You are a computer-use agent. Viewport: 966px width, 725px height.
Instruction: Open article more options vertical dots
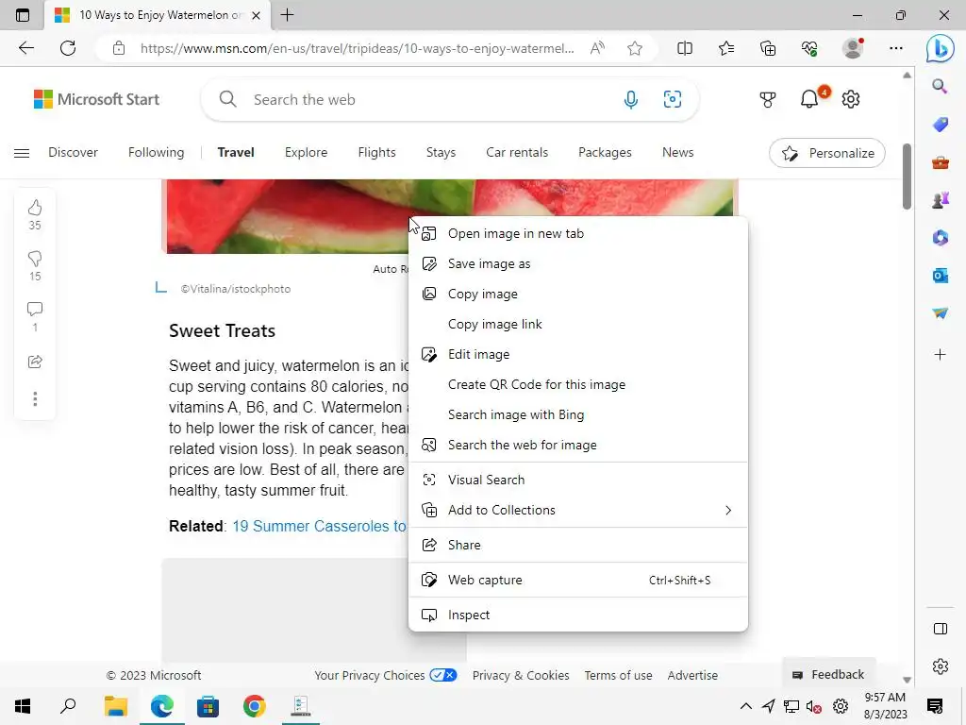click(x=35, y=399)
